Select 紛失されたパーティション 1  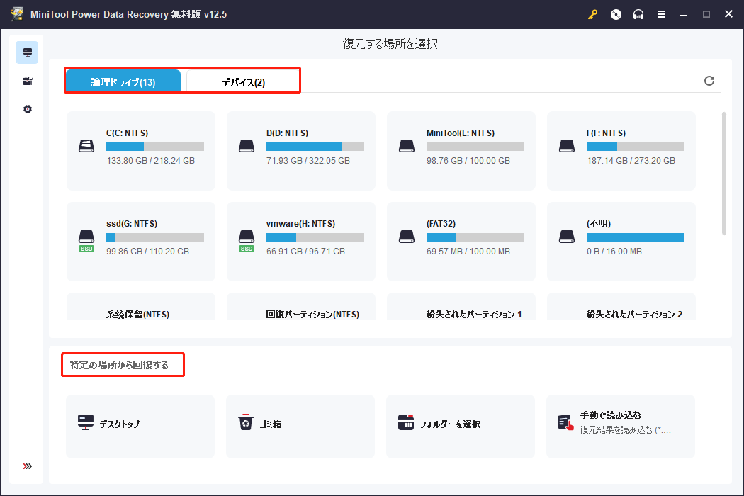pyautogui.click(x=461, y=307)
